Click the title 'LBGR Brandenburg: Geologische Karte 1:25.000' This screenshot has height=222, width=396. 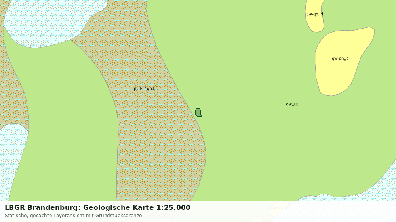point(97,208)
